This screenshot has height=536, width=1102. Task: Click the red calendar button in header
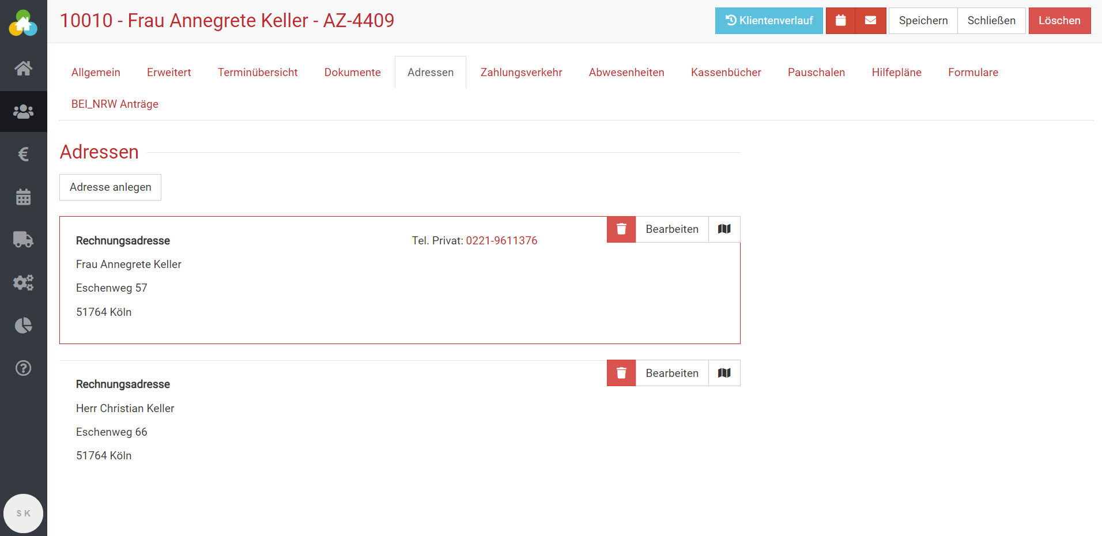point(840,21)
